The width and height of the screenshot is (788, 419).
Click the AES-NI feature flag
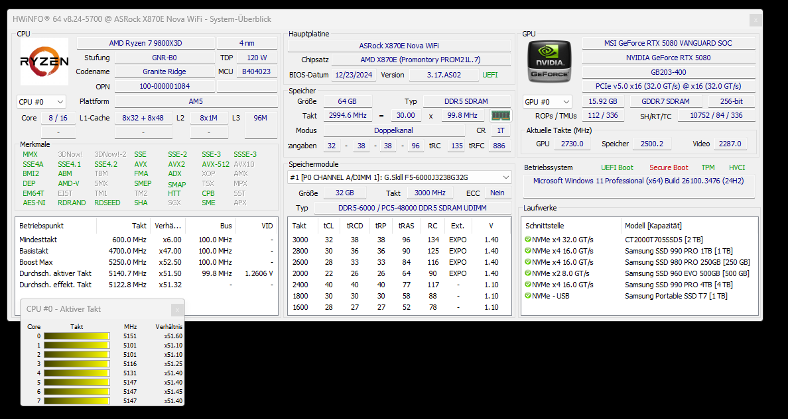[x=34, y=203]
